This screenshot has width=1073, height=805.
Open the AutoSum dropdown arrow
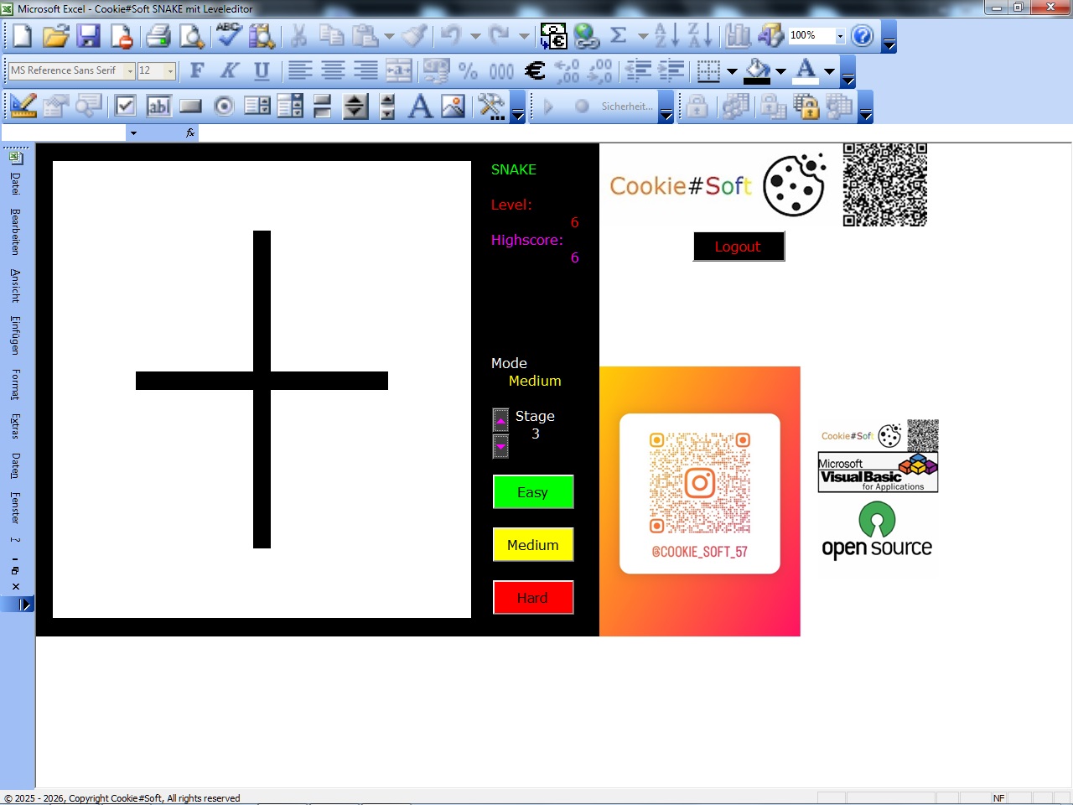click(x=643, y=36)
